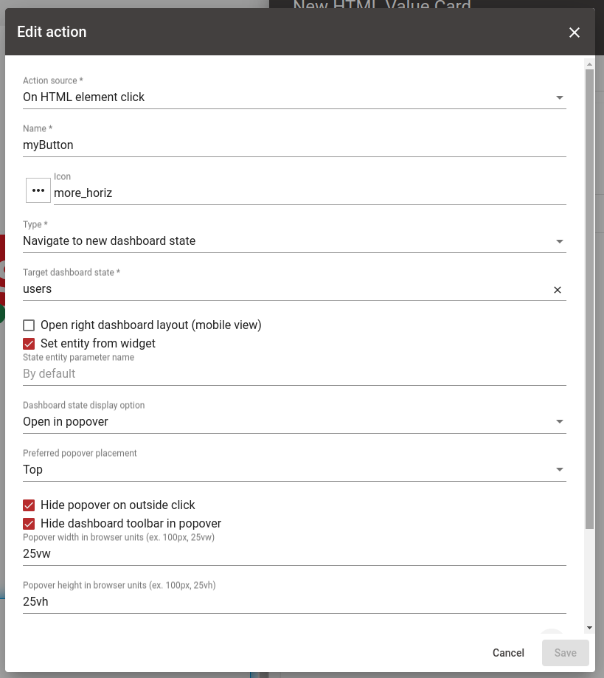This screenshot has width=604, height=678.
Task: Open the icon picker button
Action: click(38, 190)
